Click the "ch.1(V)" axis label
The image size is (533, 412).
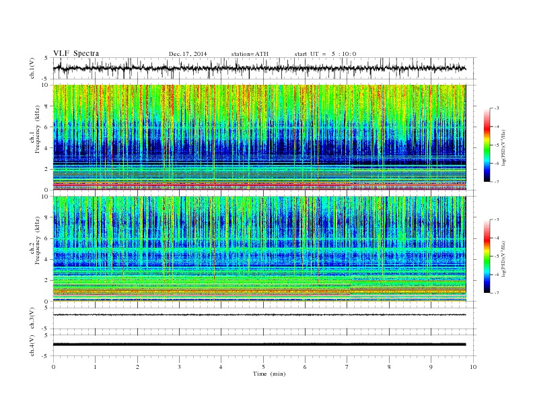click(32, 69)
